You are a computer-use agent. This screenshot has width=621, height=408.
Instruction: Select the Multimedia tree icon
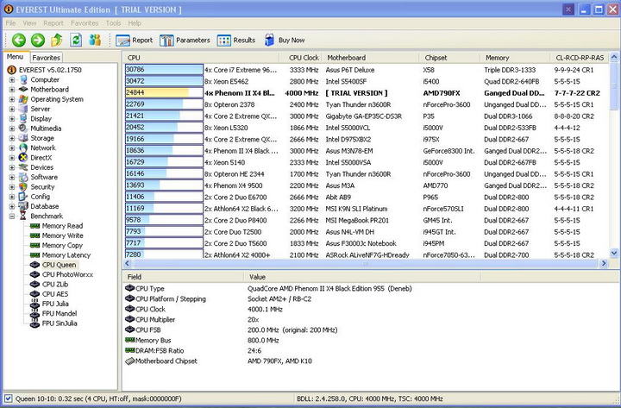[x=23, y=128]
